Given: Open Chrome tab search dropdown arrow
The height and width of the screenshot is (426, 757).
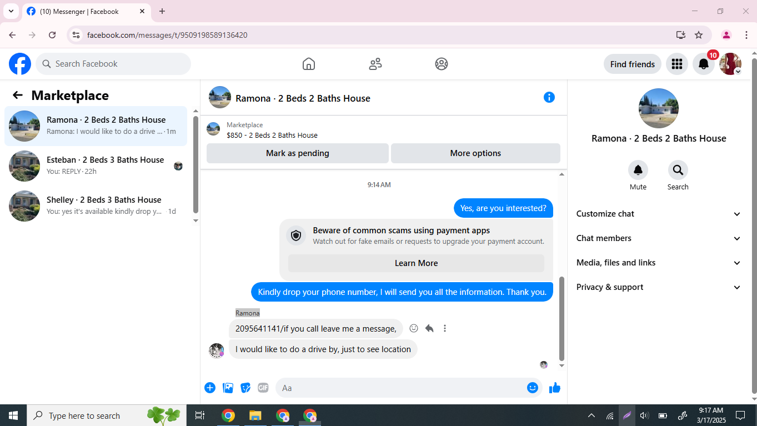Looking at the screenshot, I should (x=11, y=11).
